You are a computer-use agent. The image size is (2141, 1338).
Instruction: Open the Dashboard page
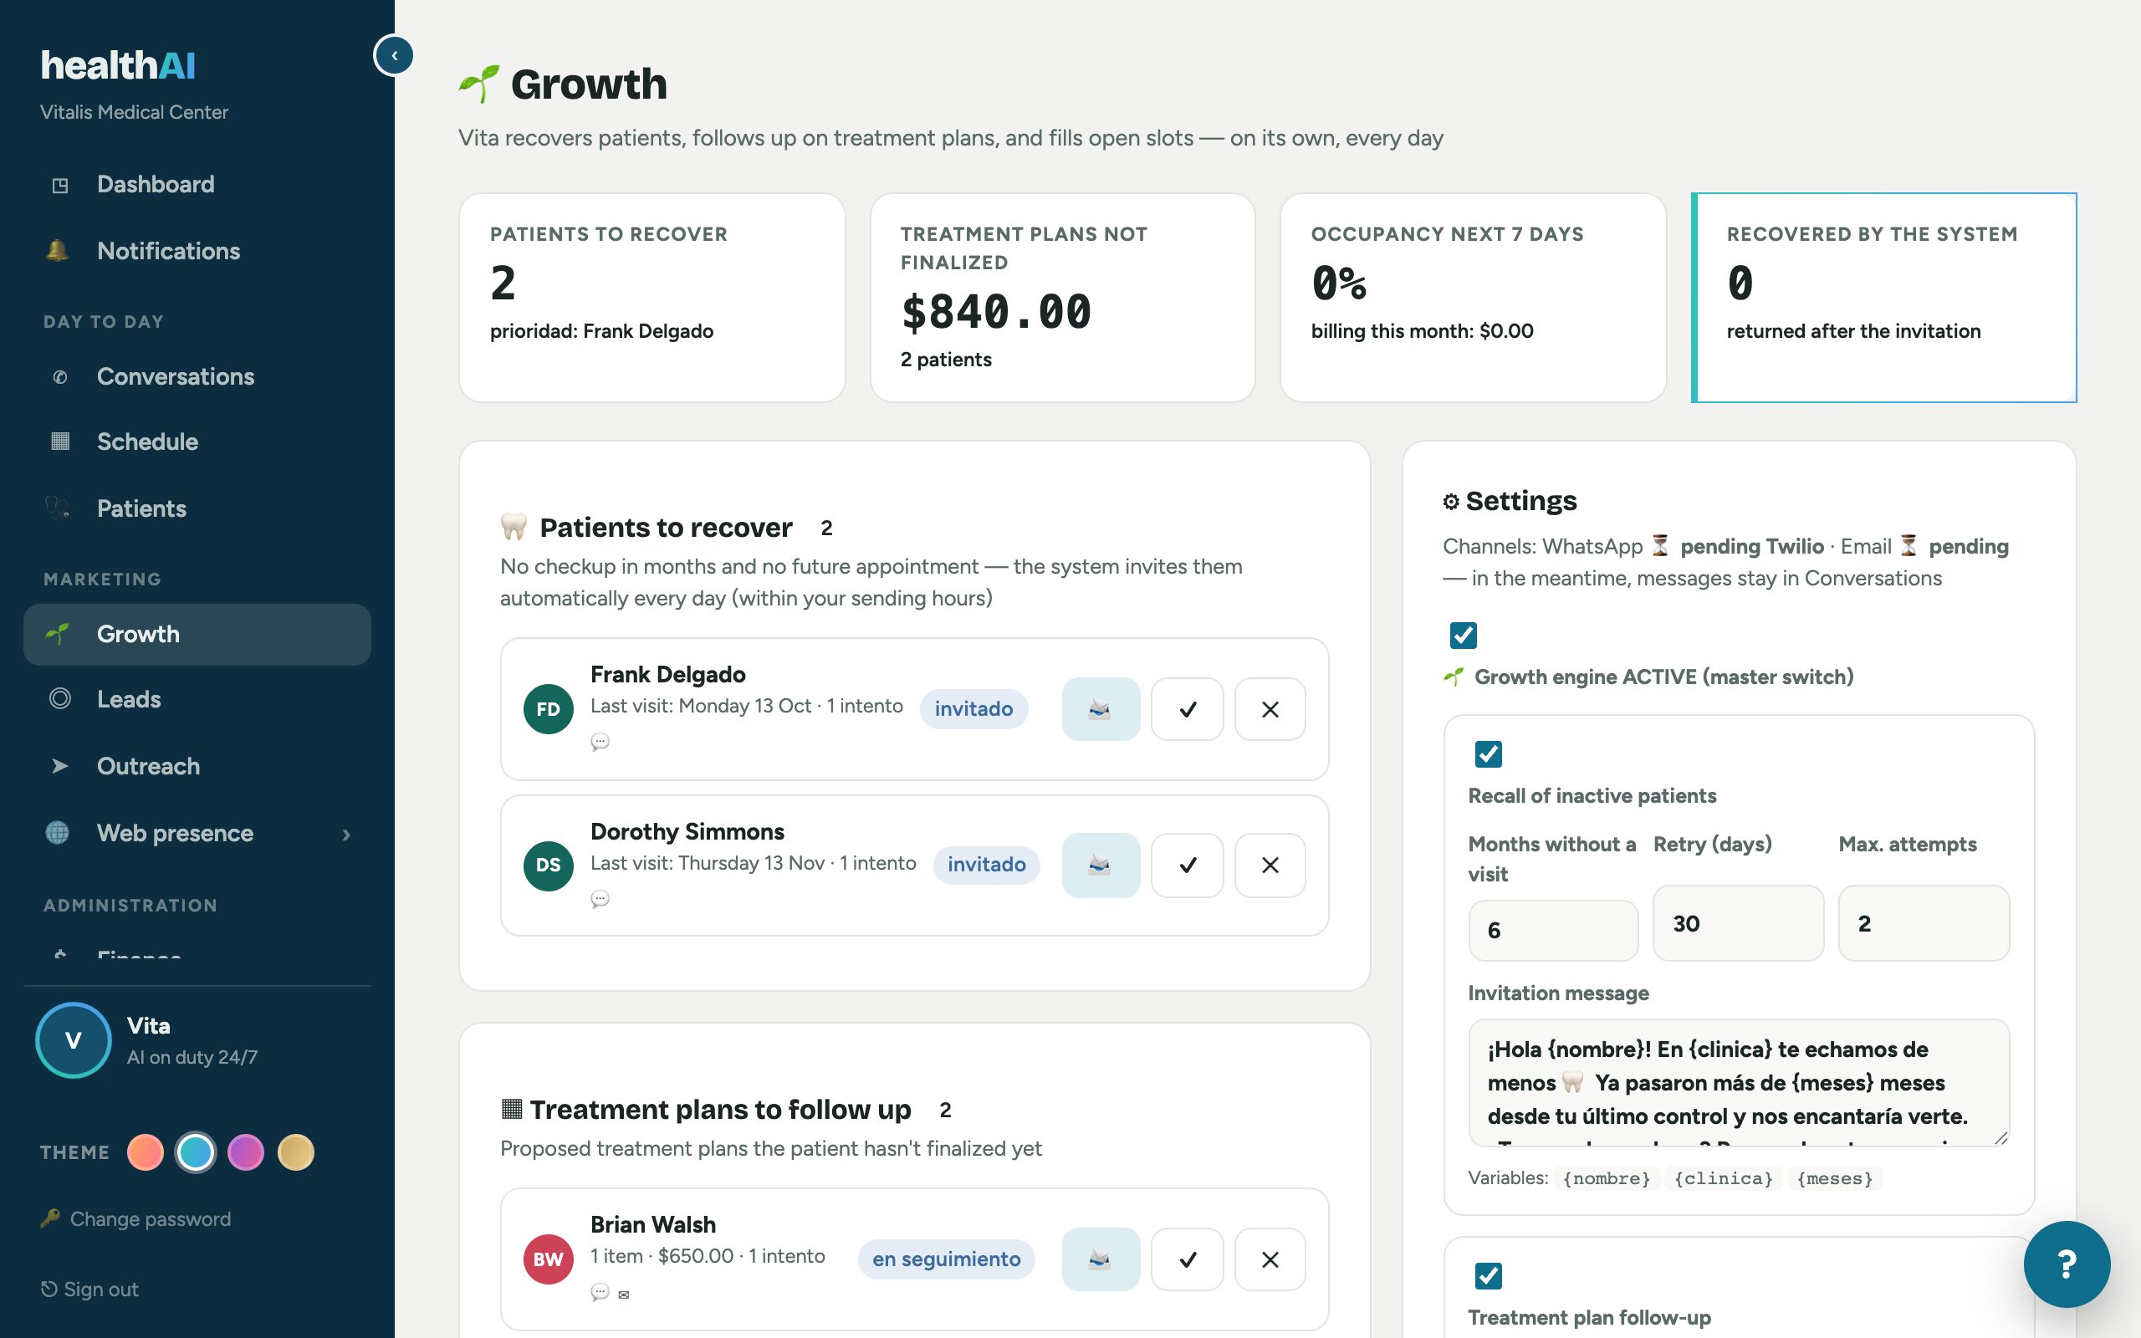(197, 184)
